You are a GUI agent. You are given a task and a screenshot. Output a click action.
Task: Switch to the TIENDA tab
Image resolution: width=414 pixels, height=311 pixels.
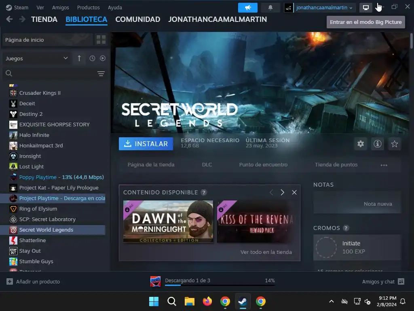pyautogui.click(x=44, y=19)
